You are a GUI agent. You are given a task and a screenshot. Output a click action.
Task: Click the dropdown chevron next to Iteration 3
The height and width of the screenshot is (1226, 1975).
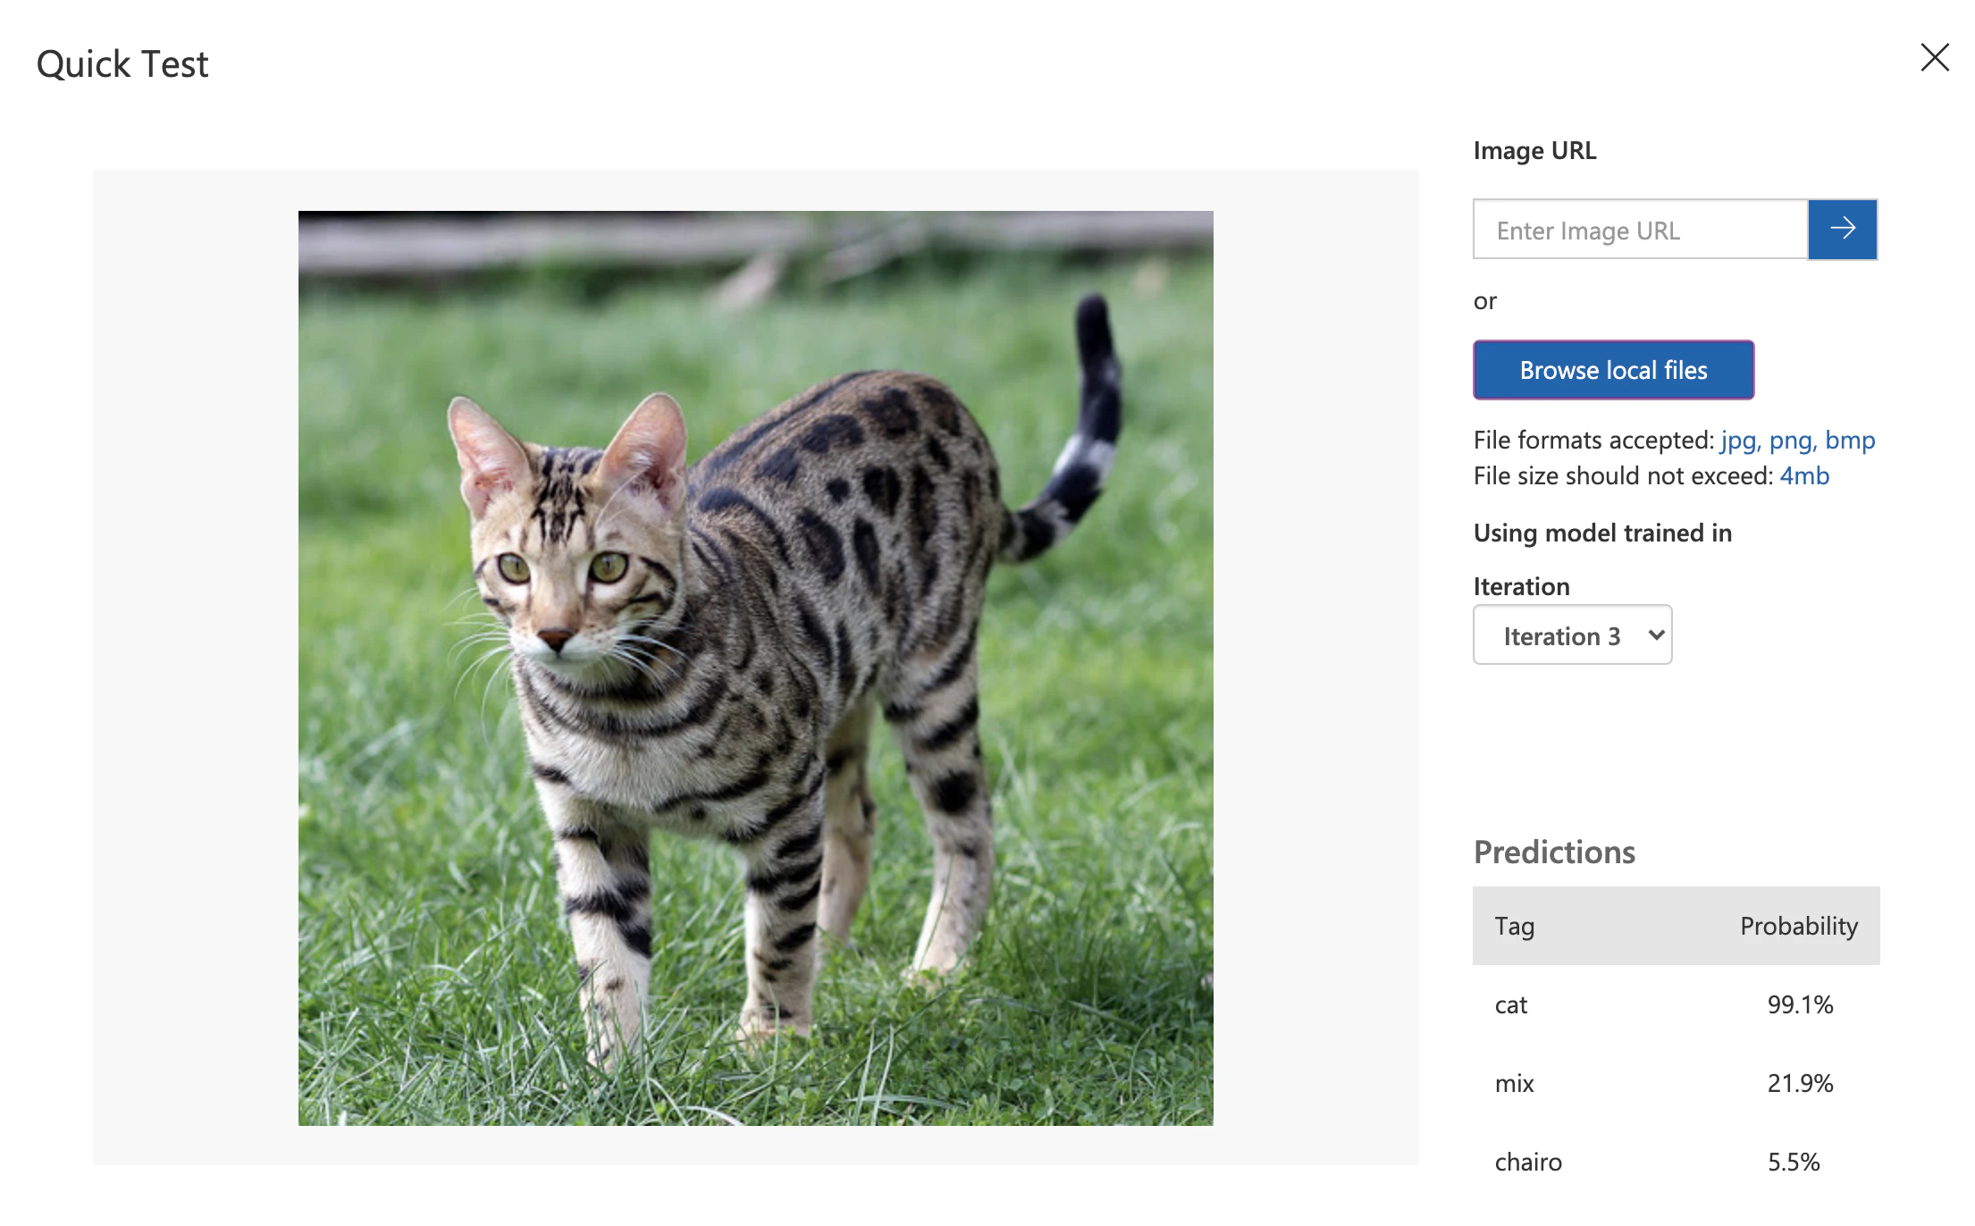pos(1656,635)
